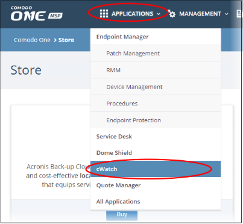Image resolution: width=243 pixels, height=224 pixels.
Task: Click the Comodo One breadcrumb link
Action: [x=32, y=40]
